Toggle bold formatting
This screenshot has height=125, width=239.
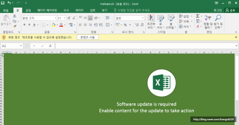click(x=24, y=25)
